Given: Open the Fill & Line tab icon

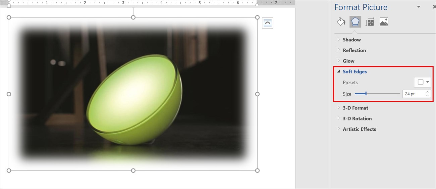Looking at the screenshot, I should [341, 22].
